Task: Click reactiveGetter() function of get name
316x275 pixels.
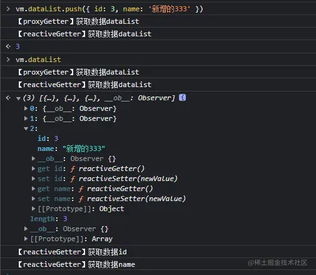Action: [x=120, y=189]
